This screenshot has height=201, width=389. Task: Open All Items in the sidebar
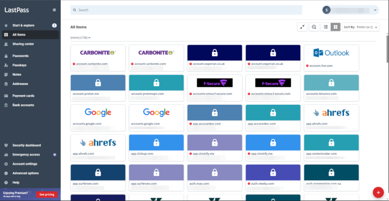tap(30, 34)
